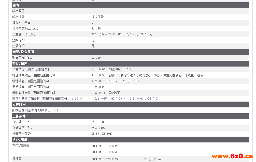The image size is (256, 162).
Task: Click the DIN EN 60068-2-27 standard text
Action: [x=105, y=159]
